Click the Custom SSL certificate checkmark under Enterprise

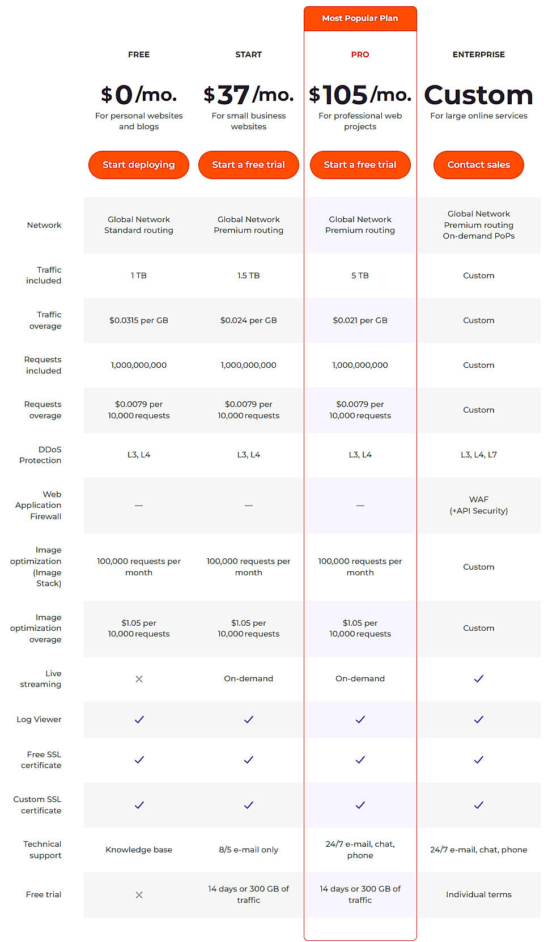tap(479, 805)
